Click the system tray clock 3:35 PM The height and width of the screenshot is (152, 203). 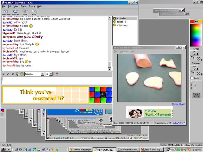coord(197,150)
